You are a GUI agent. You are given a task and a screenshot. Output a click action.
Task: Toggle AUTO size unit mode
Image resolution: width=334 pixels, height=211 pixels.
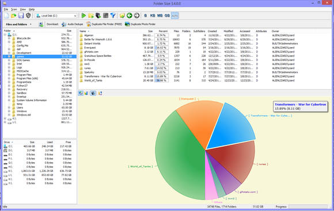[175, 16]
